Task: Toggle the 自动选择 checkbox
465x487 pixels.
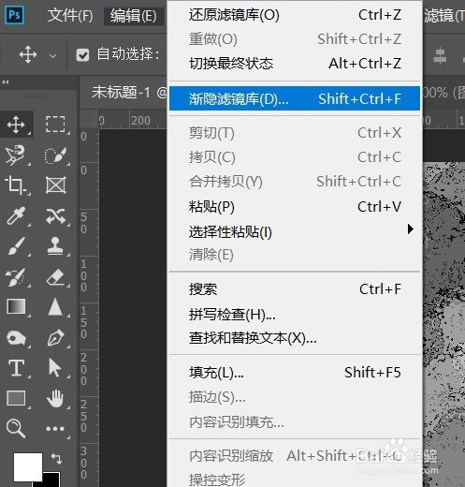Action: click(x=82, y=55)
